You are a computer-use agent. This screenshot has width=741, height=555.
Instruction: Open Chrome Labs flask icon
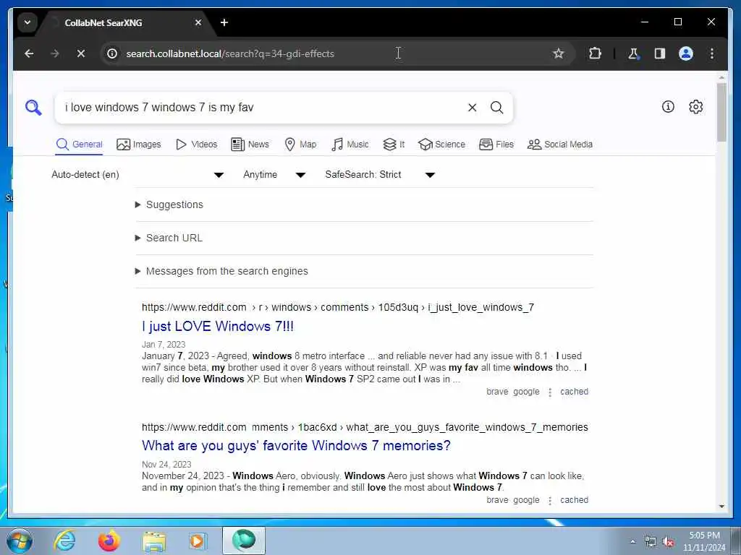point(633,53)
